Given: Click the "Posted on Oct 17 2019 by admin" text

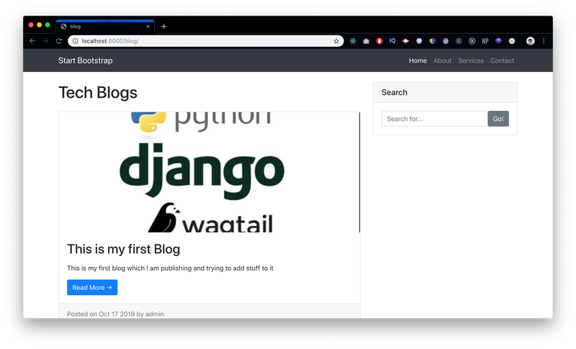Looking at the screenshot, I should point(115,314).
